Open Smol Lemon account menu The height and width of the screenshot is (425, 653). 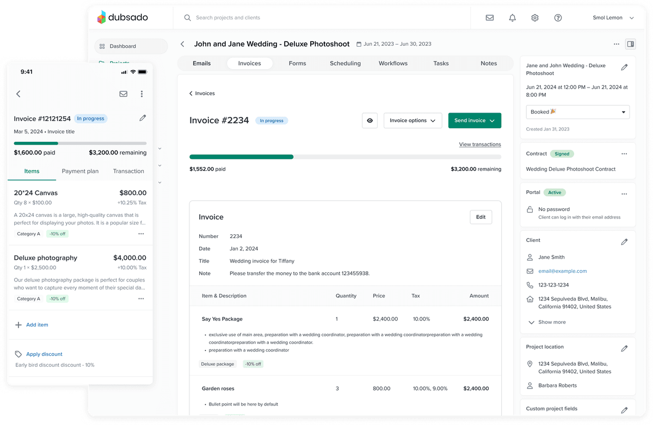coord(613,18)
